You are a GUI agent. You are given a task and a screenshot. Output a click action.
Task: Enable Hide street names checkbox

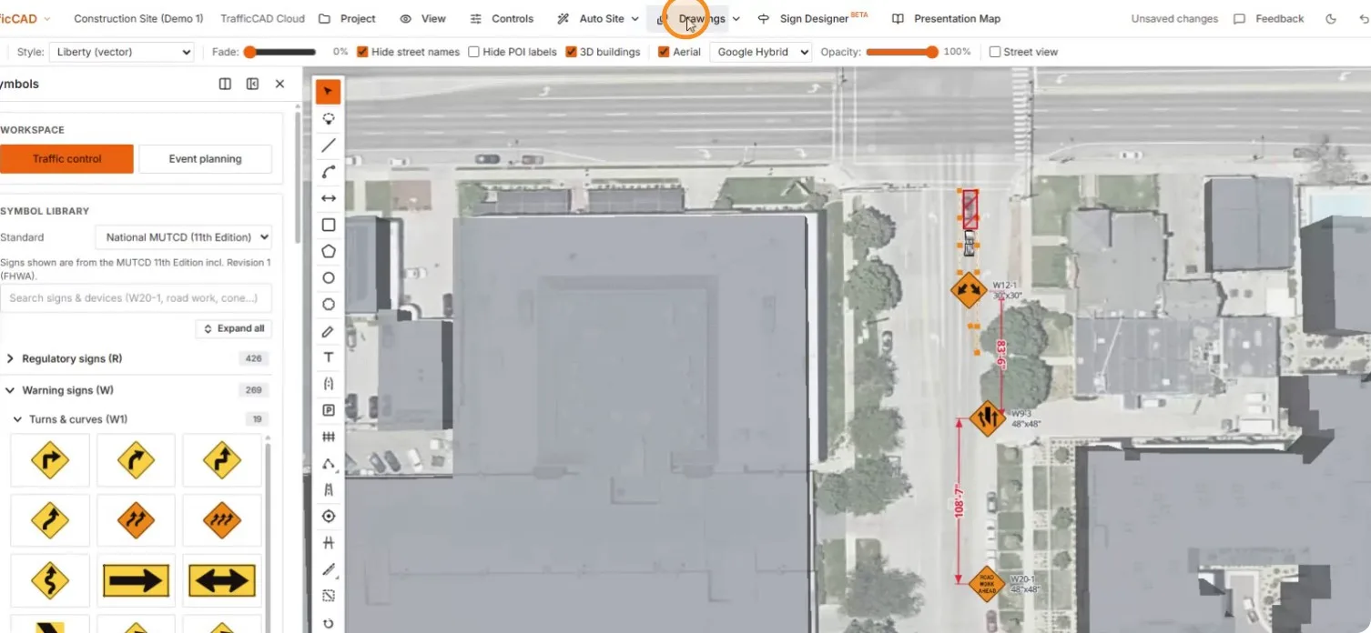[x=362, y=52]
